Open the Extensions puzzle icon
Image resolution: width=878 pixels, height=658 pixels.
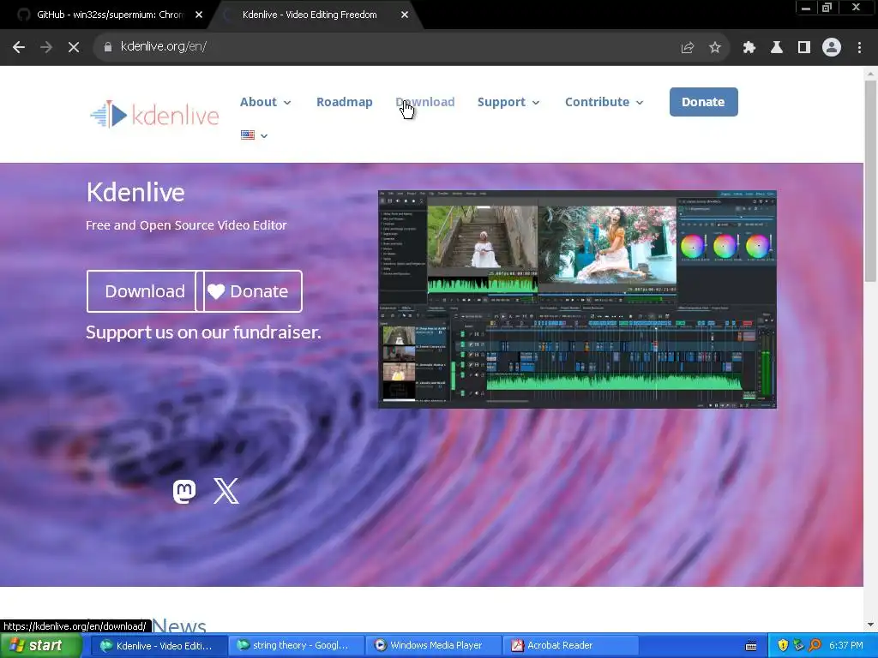coord(749,48)
